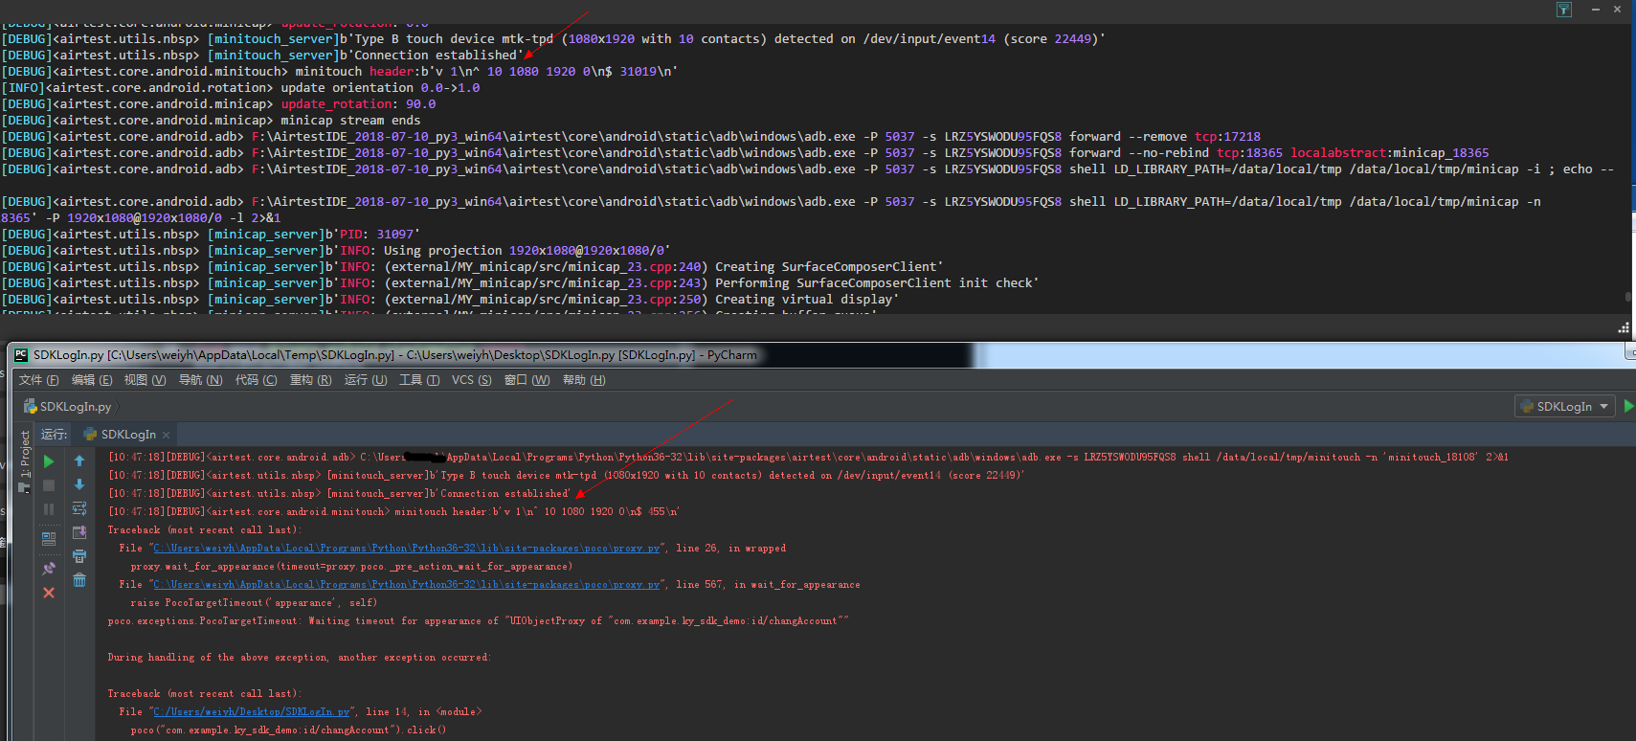Click the 'During handling of the above exception' line
This screenshot has height=741, width=1636.
[299, 658]
